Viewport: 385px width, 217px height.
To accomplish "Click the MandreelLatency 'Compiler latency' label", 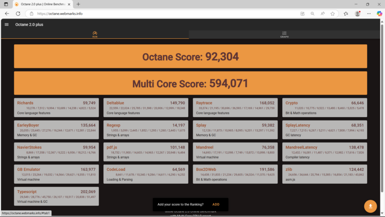I will [297, 157].
